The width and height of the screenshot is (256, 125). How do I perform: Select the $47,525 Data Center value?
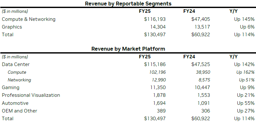click(x=201, y=64)
